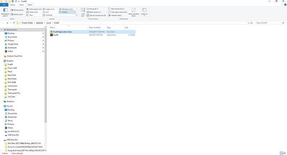Select OneDrive in the navigation pane
The height and width of the screenshot is (155, 287).
point(10,101)
